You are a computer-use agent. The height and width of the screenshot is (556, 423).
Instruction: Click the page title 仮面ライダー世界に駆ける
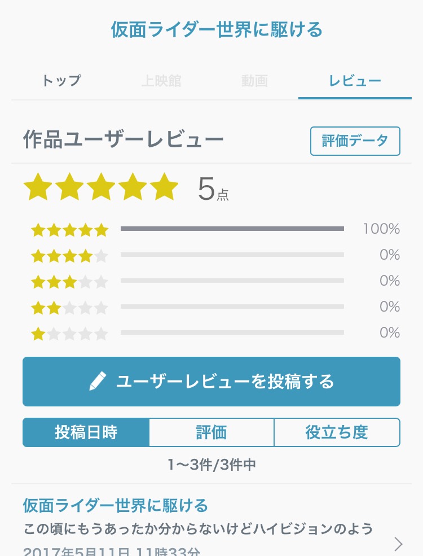(217, 29)
